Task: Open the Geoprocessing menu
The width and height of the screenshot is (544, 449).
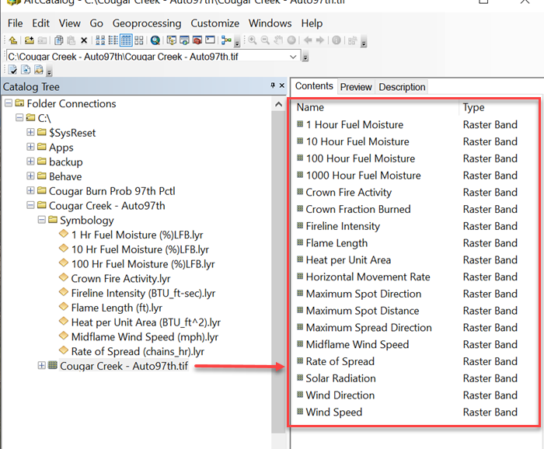Action: 147,23
